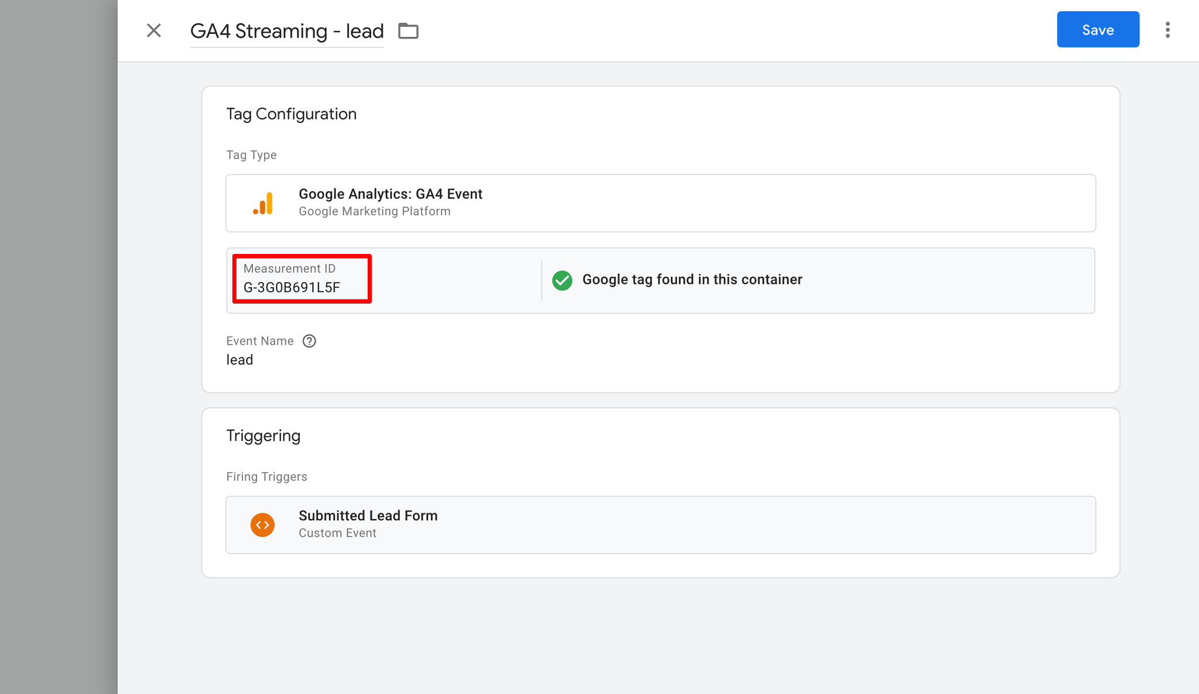Open the Submitted Lead Form trigger
Screen dimensions: 1199x694
(x=660, y=525)
